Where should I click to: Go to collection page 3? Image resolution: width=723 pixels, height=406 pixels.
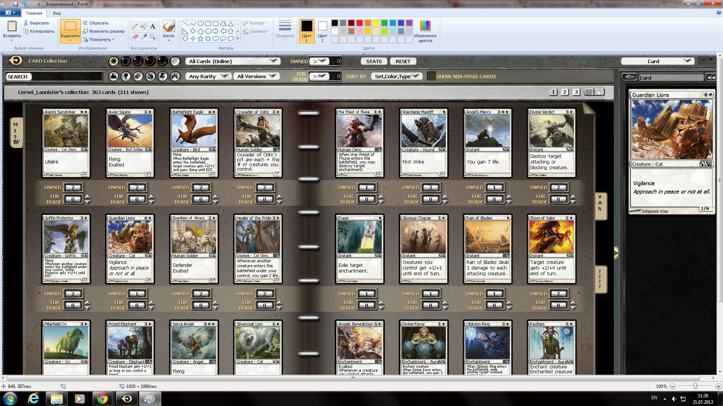click(576, 92)
